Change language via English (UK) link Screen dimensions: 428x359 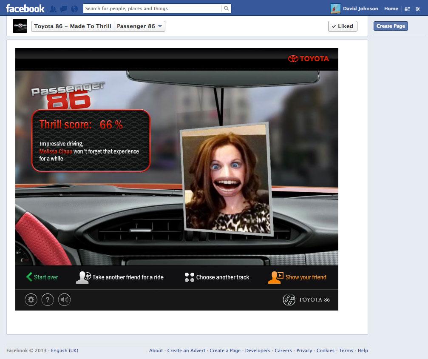[65, 350]
